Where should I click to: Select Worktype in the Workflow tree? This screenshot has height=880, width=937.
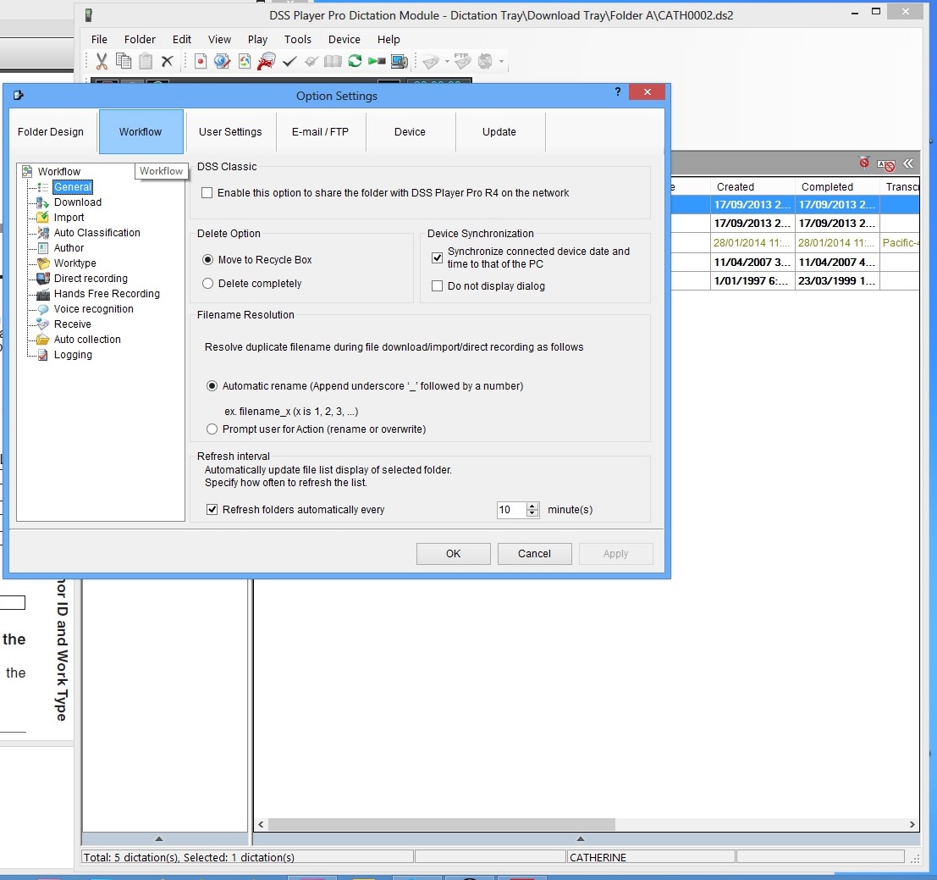tap(74, 263)
